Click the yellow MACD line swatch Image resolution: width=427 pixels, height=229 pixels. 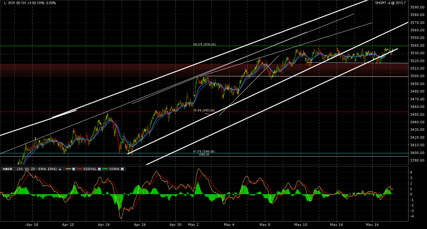[x=68, y=169]
